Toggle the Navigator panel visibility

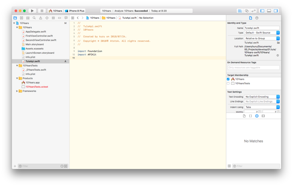coord(262,11)
